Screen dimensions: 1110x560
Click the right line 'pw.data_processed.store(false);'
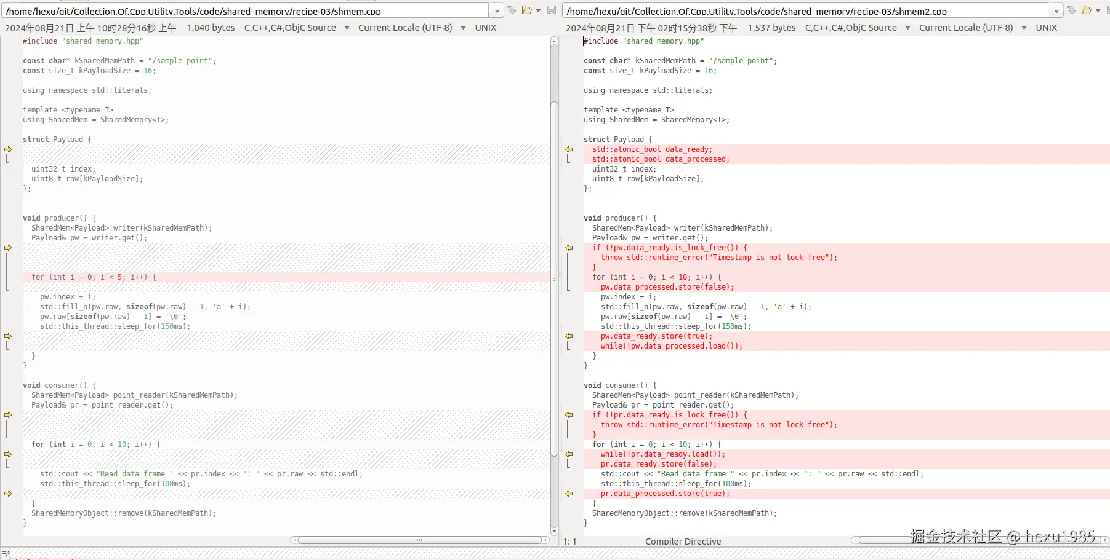(667, 287)
